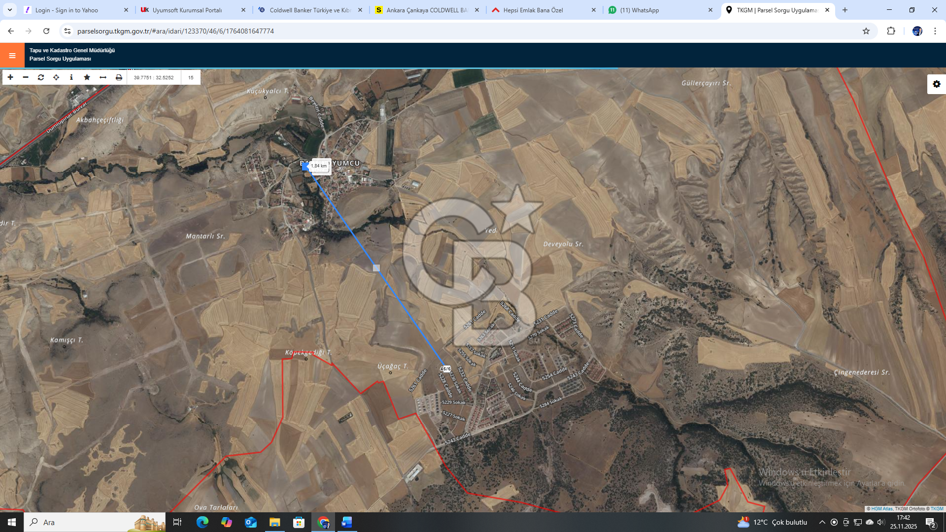
Task: Click the star favorites tool
Action: [x=87, y=77]
